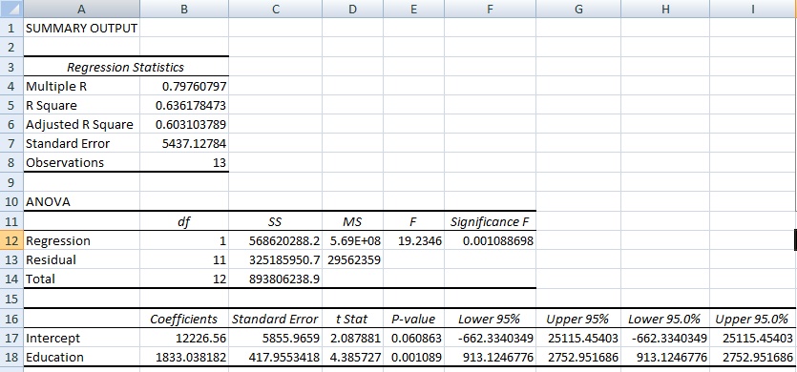Screen dimensions: 797x372
Task: Click the Significance F header cell
Action: pyautogui.click(x=490, y=221)
